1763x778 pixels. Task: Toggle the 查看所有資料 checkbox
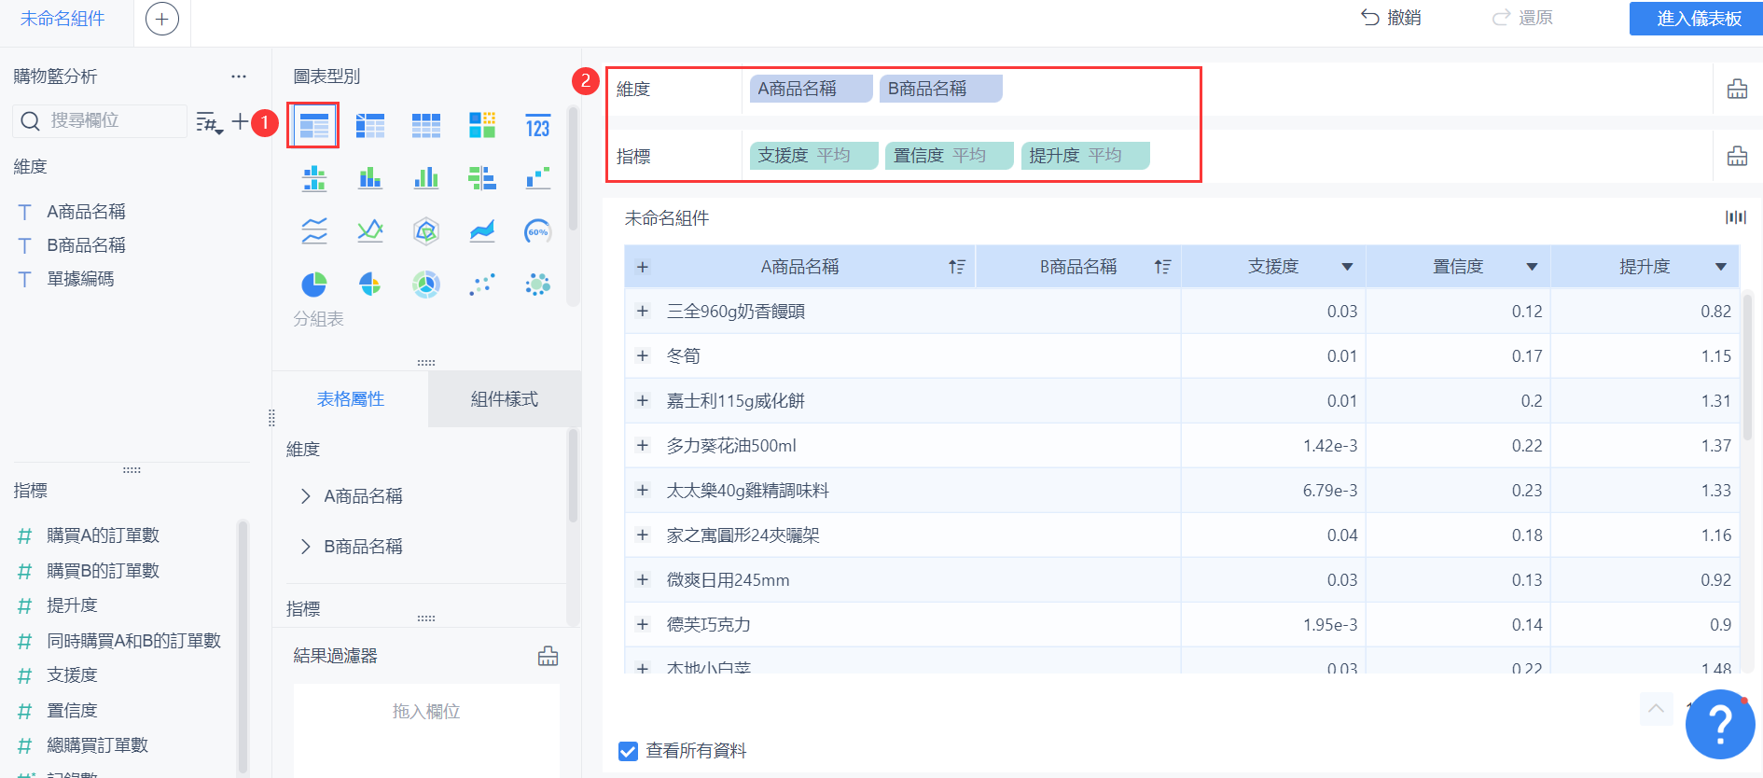[628, 751]
